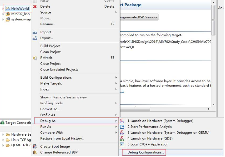Image resolution: width=225 pixels, height=157 pixels.
Task: Click the Change Referenced BSP icon
Action: 35,152
